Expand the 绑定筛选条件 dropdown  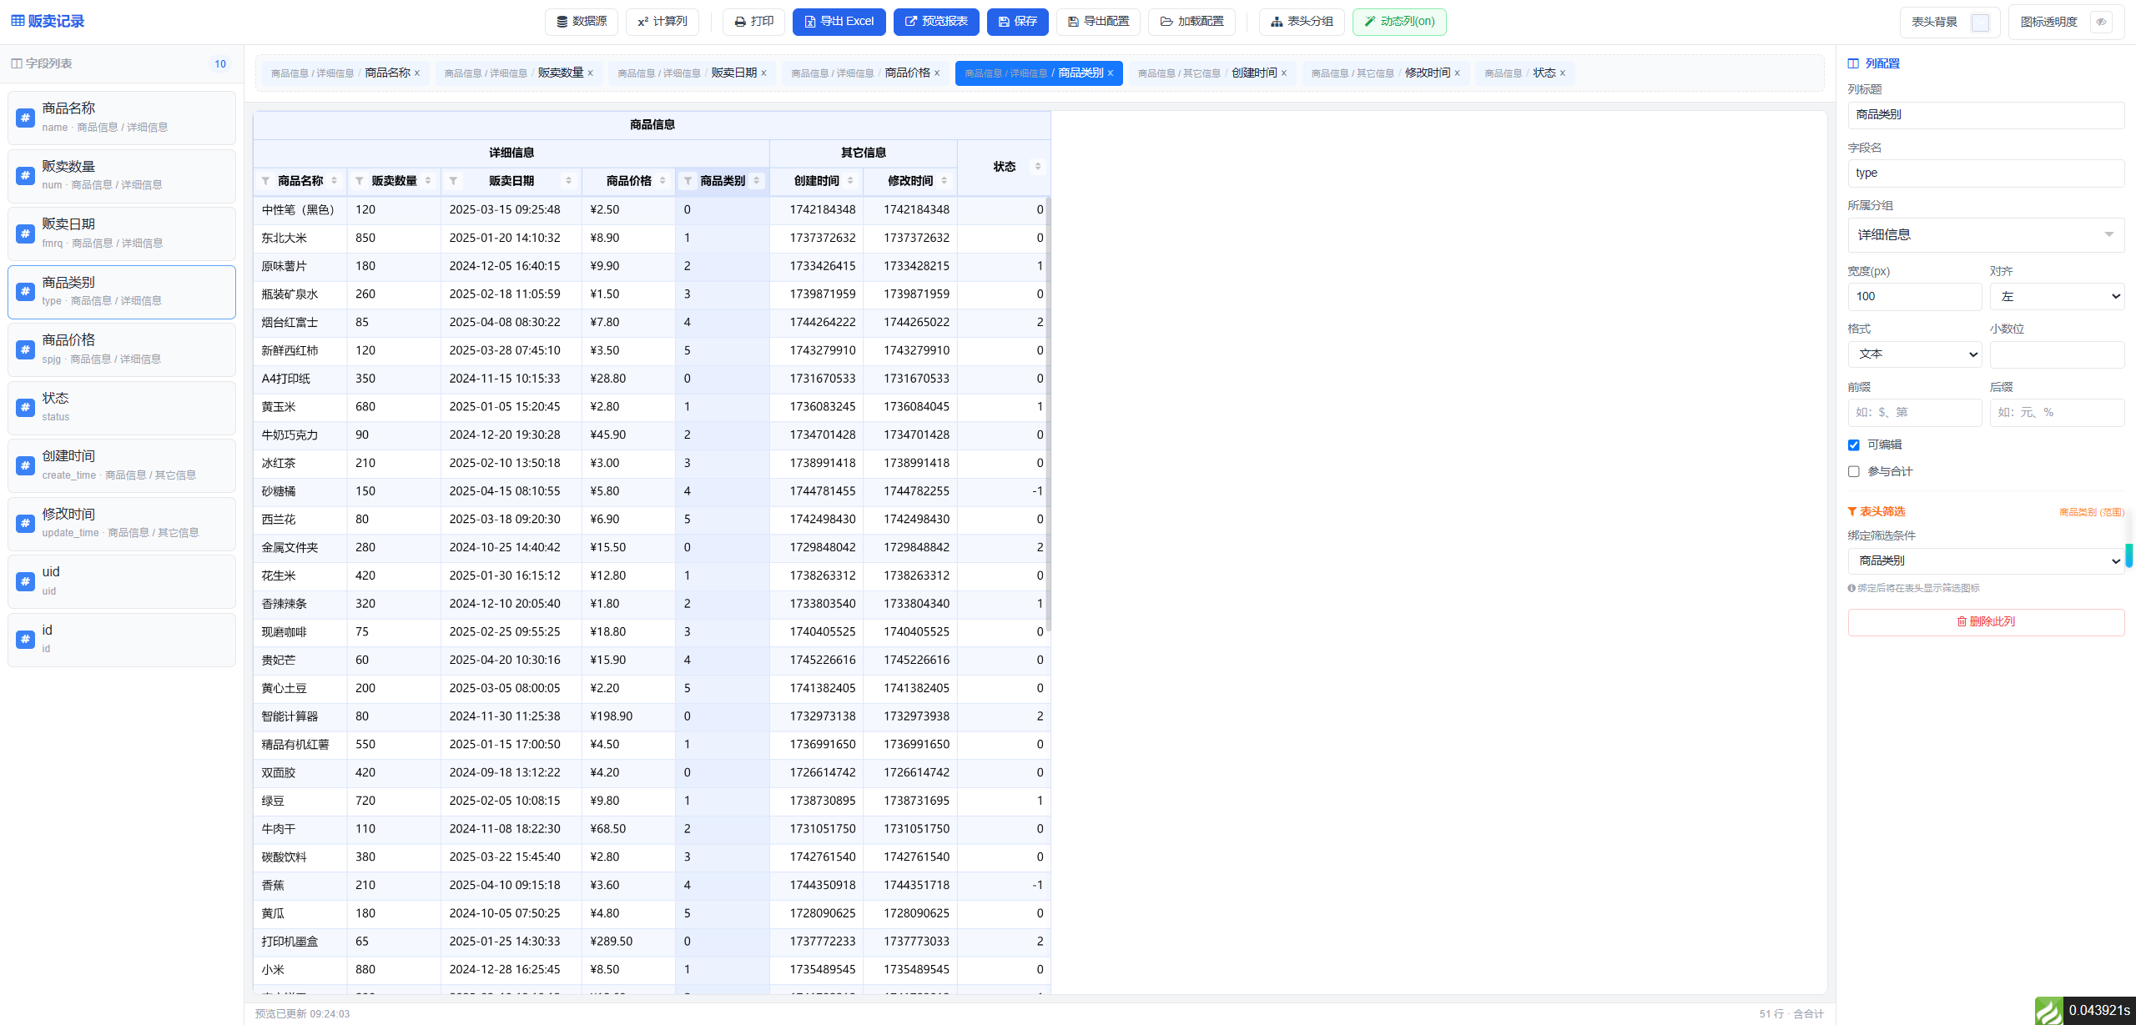point(1986,561)
